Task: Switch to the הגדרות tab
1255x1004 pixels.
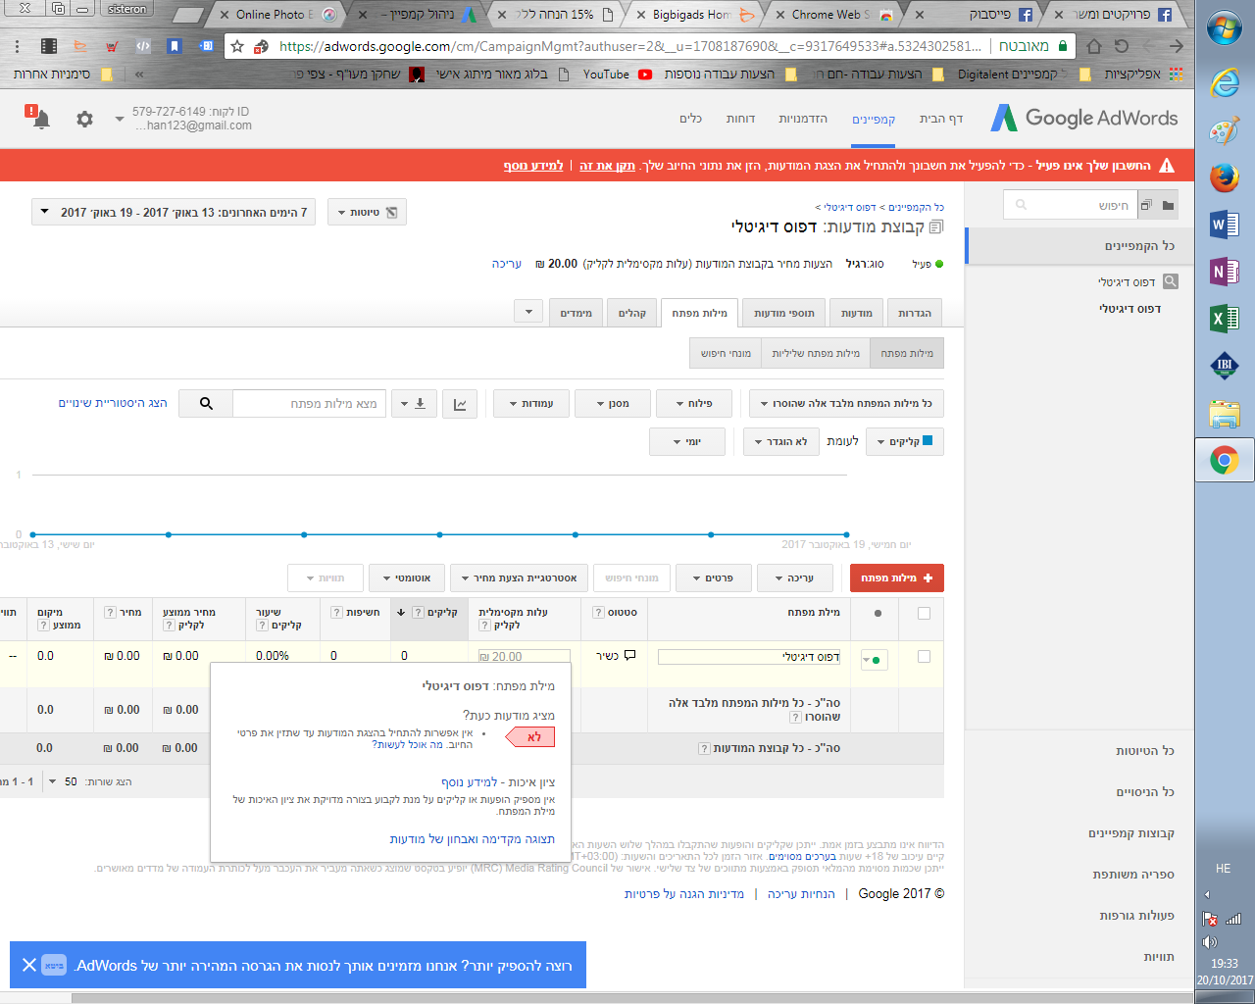Action: [x=915, y=313]
